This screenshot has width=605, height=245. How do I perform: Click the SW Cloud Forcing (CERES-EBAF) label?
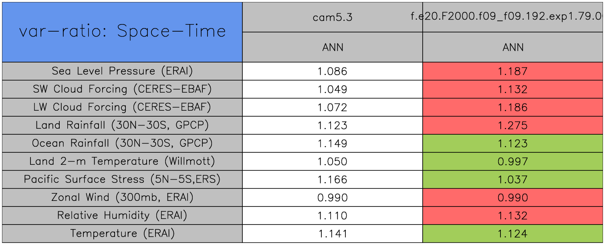point(122,89)
